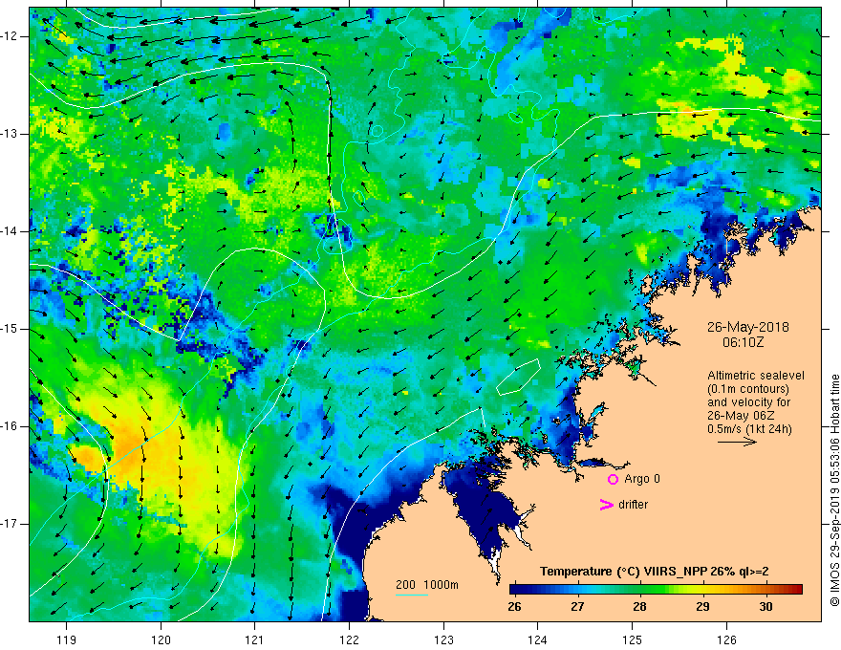Image resolution: width=841 pixels, height=650 pixels.
Task: Click the magenta Argo circle legend symbol
Action: (x=613, y=479)
